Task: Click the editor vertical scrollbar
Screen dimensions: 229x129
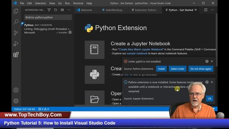Action: coord(216,39)
